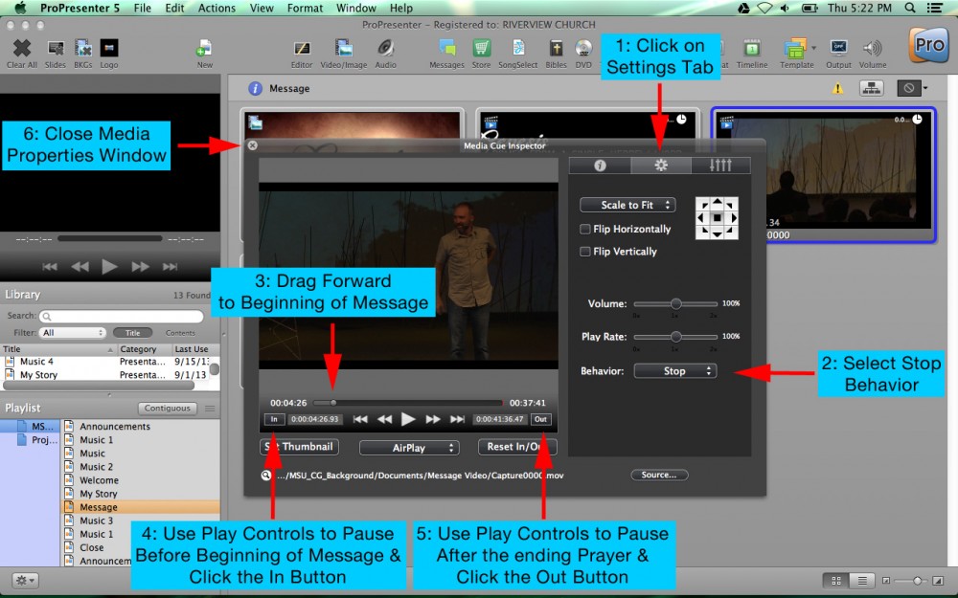The image size is (958, 598).
Task: Open the File menu
Action: 143,8
